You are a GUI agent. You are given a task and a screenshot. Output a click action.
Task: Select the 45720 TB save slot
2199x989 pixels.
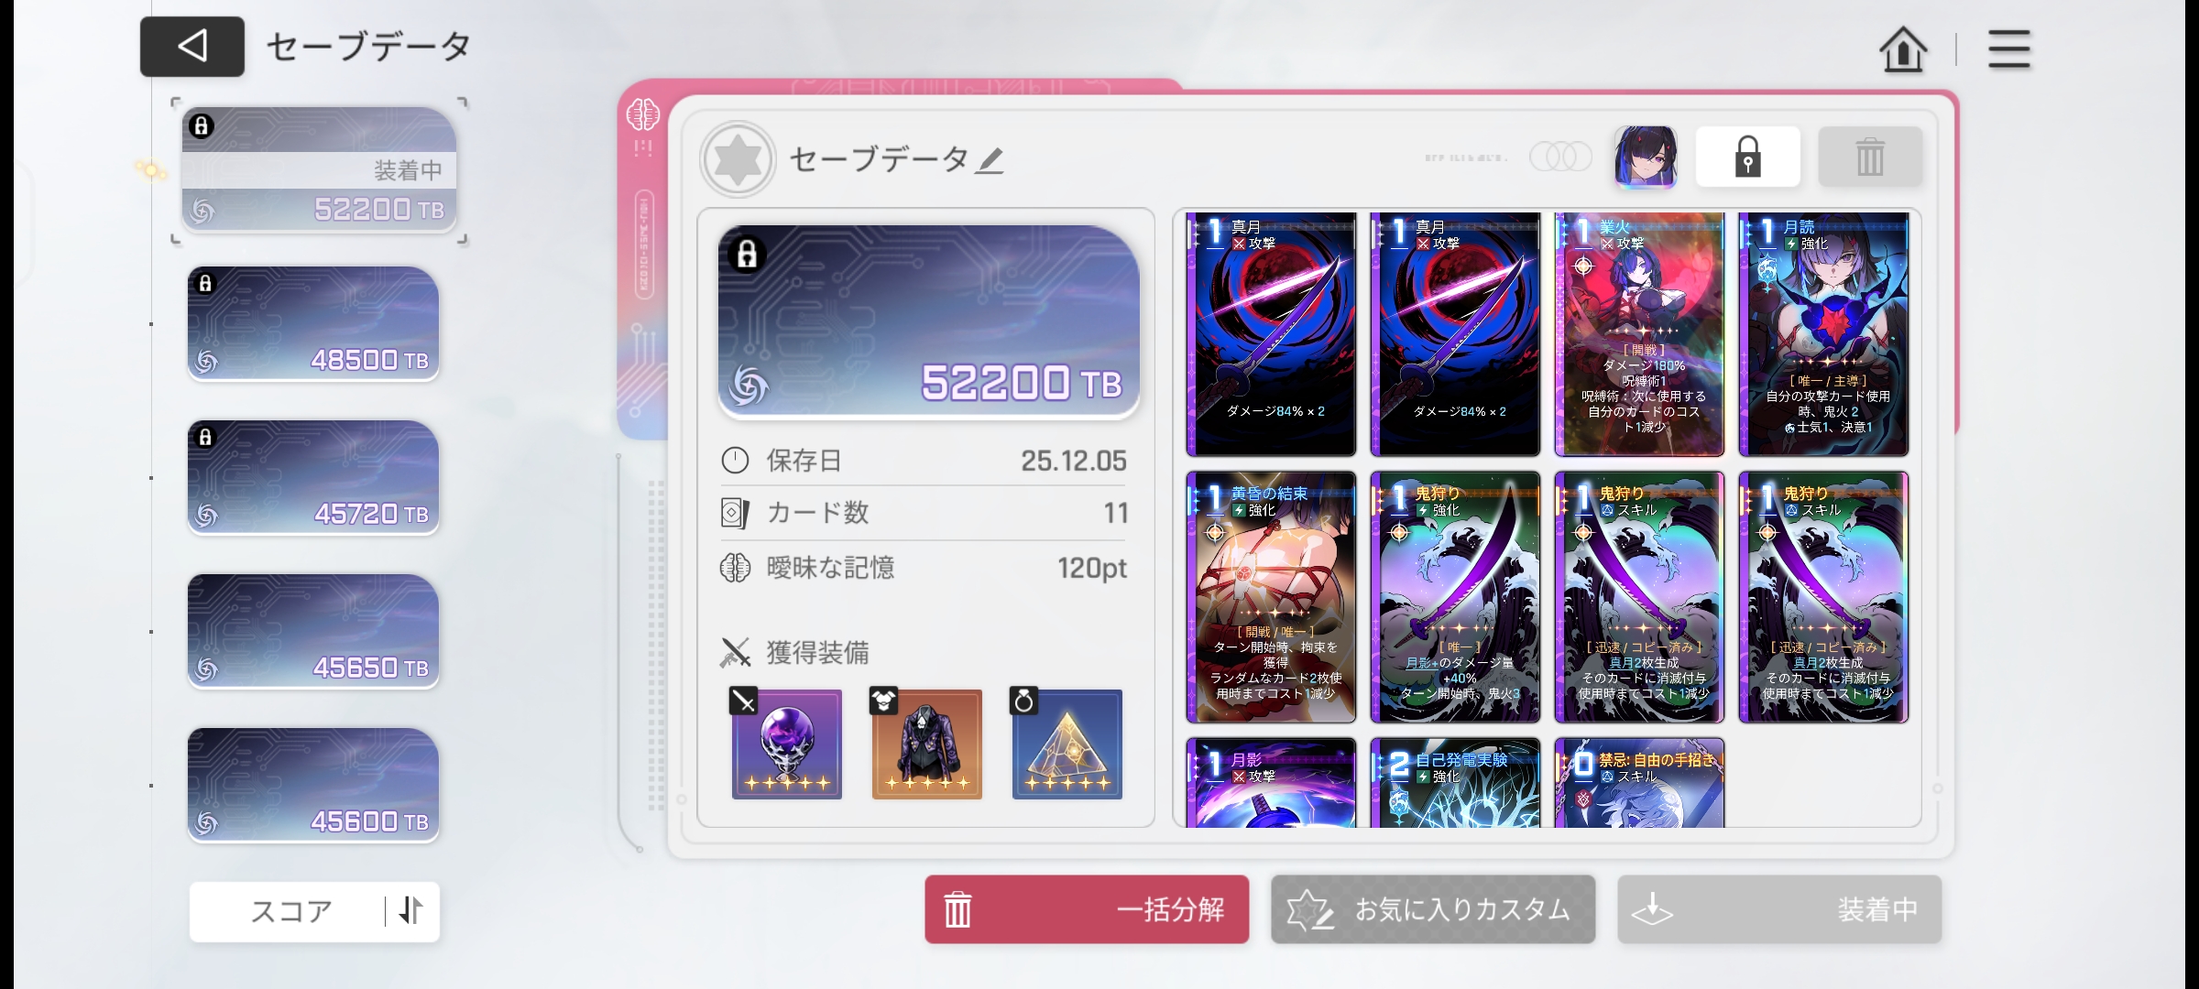(313, 477)
